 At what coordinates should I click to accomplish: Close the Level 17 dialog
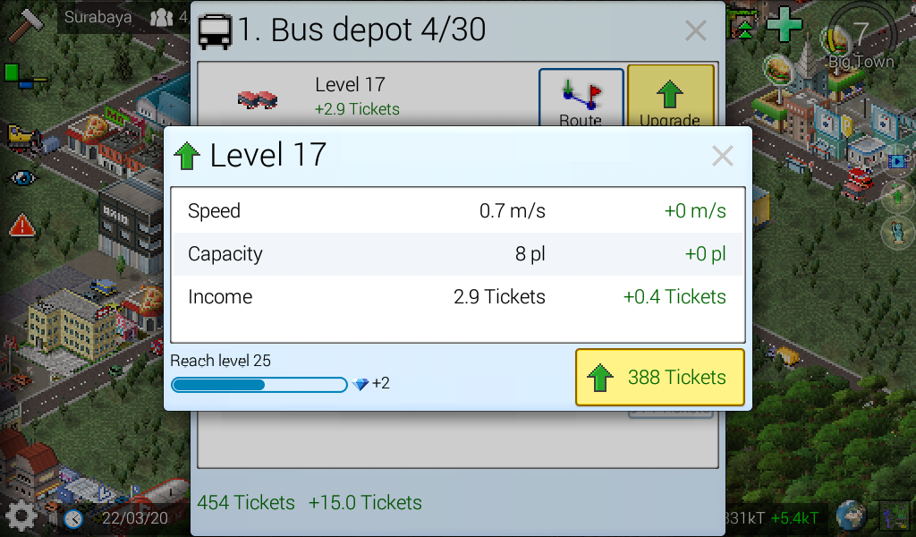[723, 156]
